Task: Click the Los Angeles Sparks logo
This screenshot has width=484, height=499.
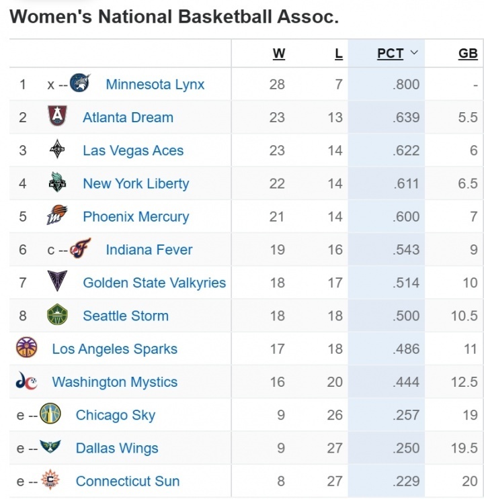Action: click(27, 348)
